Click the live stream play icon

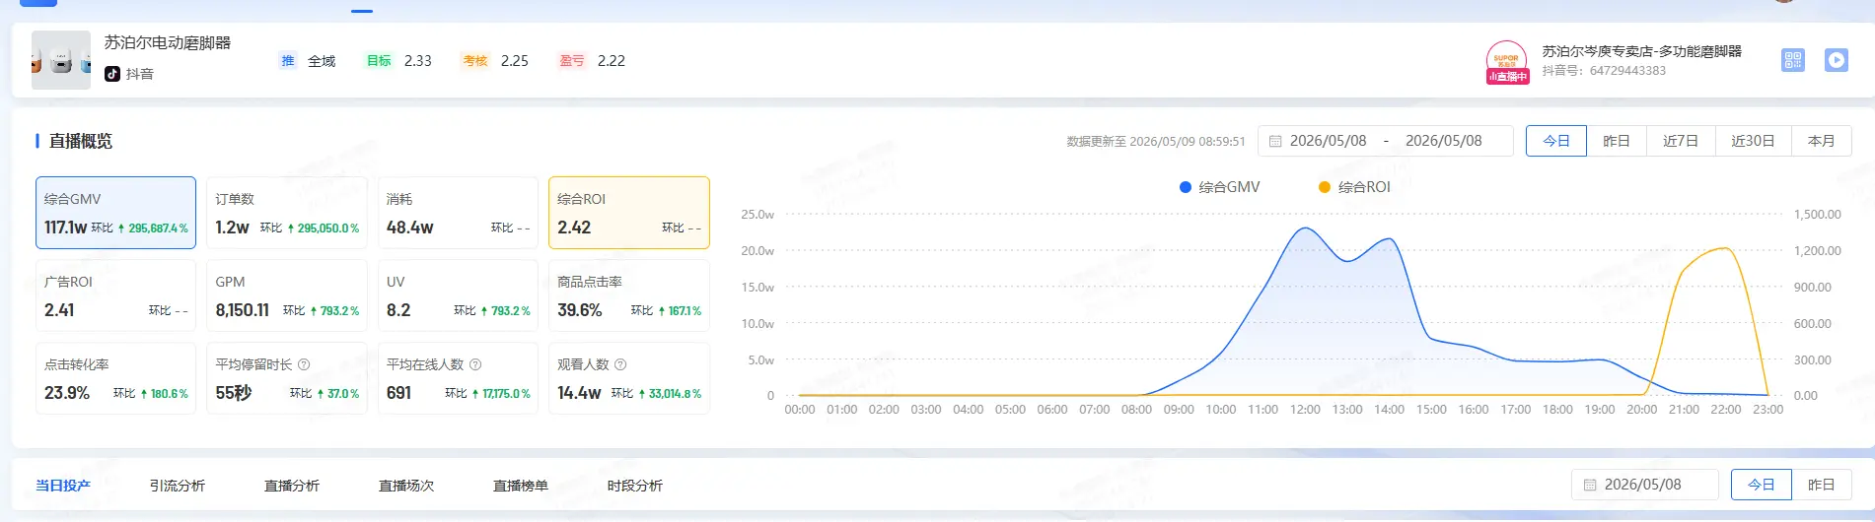1836,60
